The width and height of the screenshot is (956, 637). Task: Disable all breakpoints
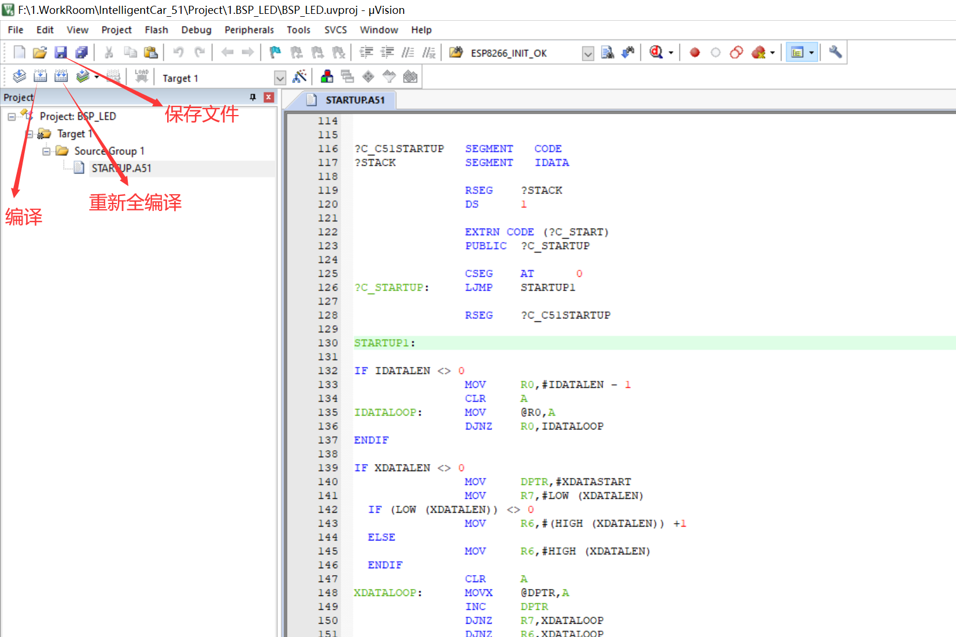click(736, 53)
